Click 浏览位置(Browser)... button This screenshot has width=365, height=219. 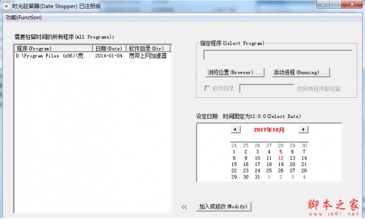click(x=235, y=72)
